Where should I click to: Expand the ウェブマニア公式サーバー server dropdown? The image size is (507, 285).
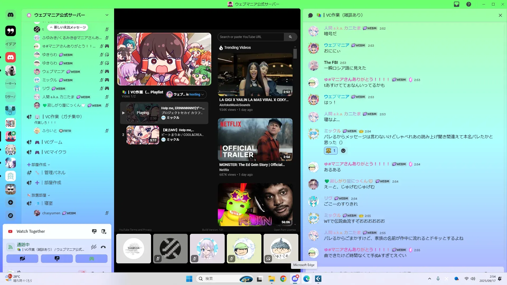click(x=107, y=15)
